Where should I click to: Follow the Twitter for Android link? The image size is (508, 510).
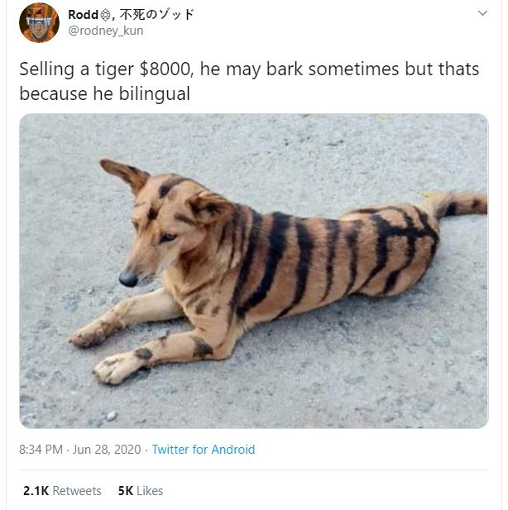coord(204,450)
